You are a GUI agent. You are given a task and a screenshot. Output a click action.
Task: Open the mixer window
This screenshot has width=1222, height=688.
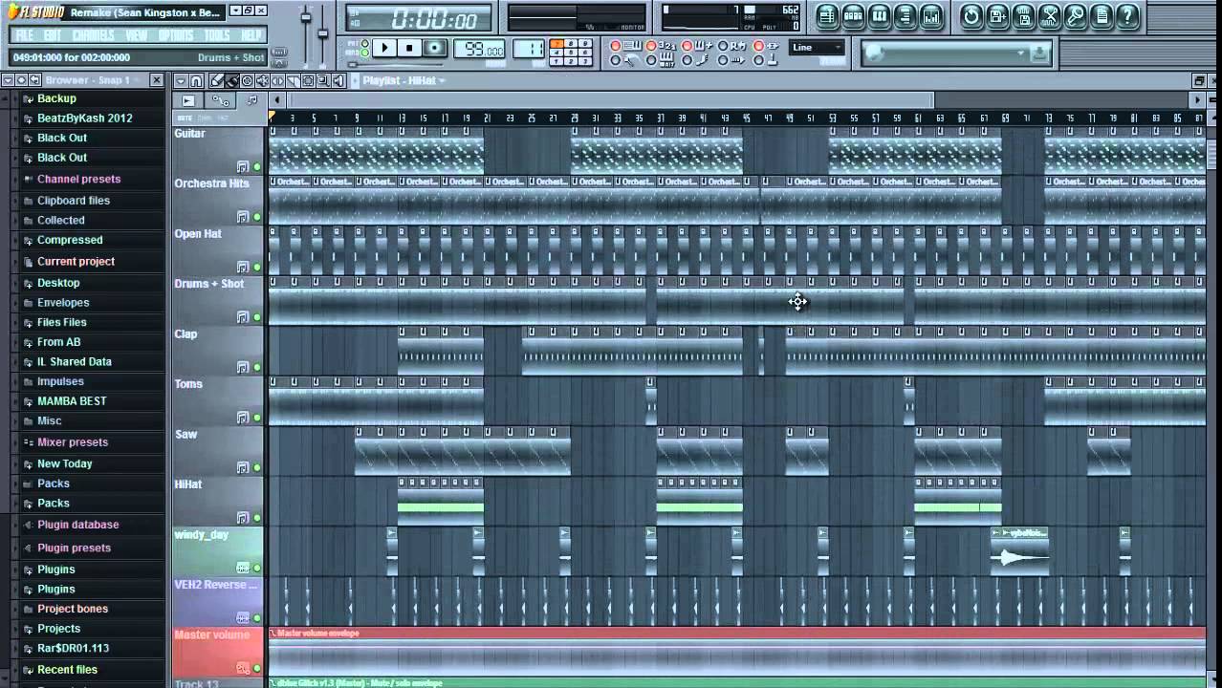(931, 16)
